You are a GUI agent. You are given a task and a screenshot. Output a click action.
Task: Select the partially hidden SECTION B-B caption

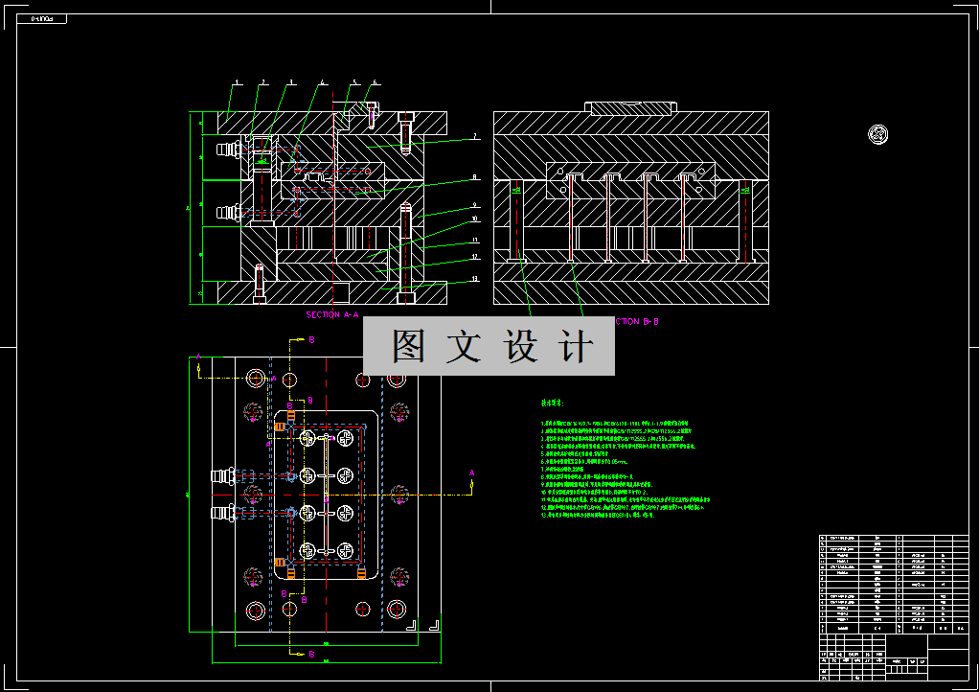[637, 322]
